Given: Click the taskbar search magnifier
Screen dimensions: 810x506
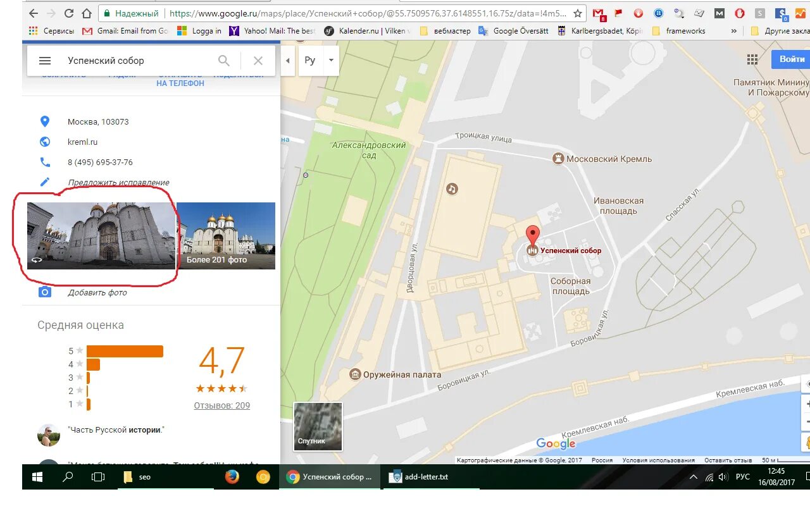Looking at the screenshot, I should pyautogui.click(x=68, y=477).
